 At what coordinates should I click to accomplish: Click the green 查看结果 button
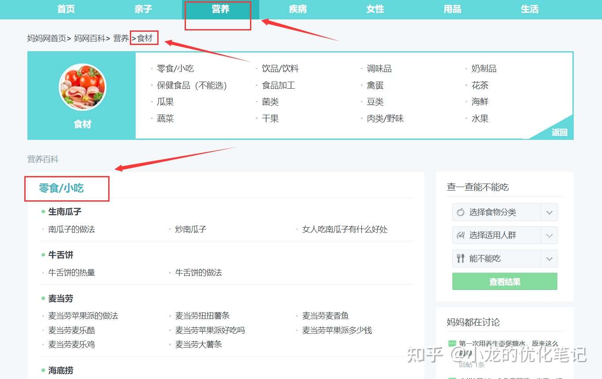(505, 281)
